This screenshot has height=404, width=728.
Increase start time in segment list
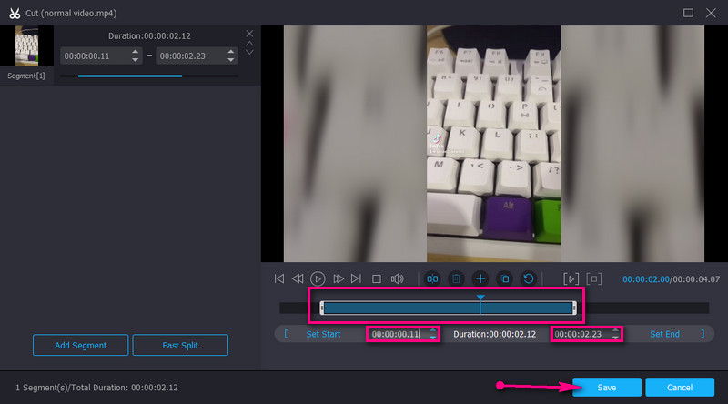[135, 52]
